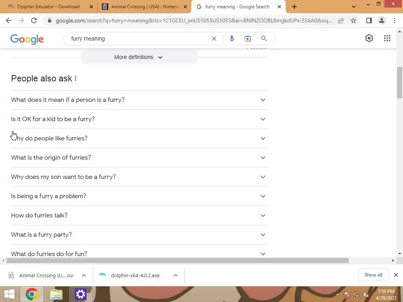This screenshot has height=302, width=403.
Task: Submit search with the magnifying glass icon
Action: click(264, 39)
